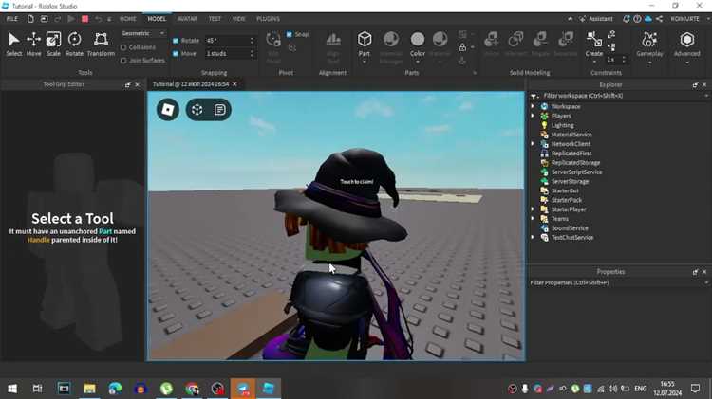Expand the StarterPlayer tree node
Screen dimensions: 712x399
pos(534,209)
